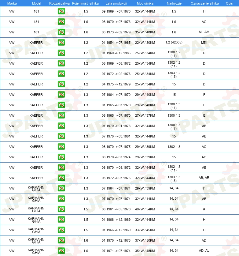Select the date cell '03.1973 -> 02.1979'
This screenshot has width=239, height=256.
pyautogui.click(x=116, y=32)
